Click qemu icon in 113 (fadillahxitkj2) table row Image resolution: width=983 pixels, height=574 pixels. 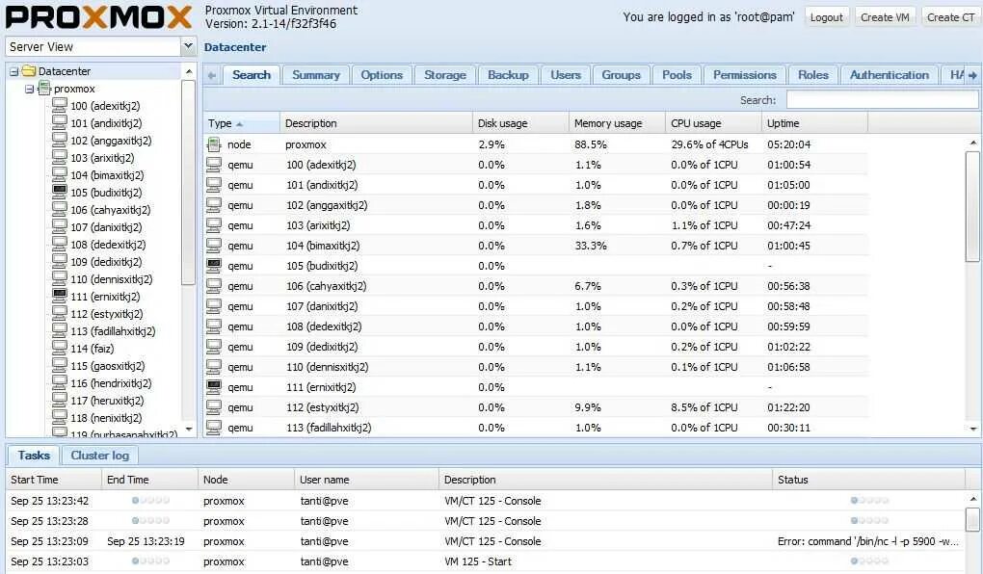pos(214,428)
